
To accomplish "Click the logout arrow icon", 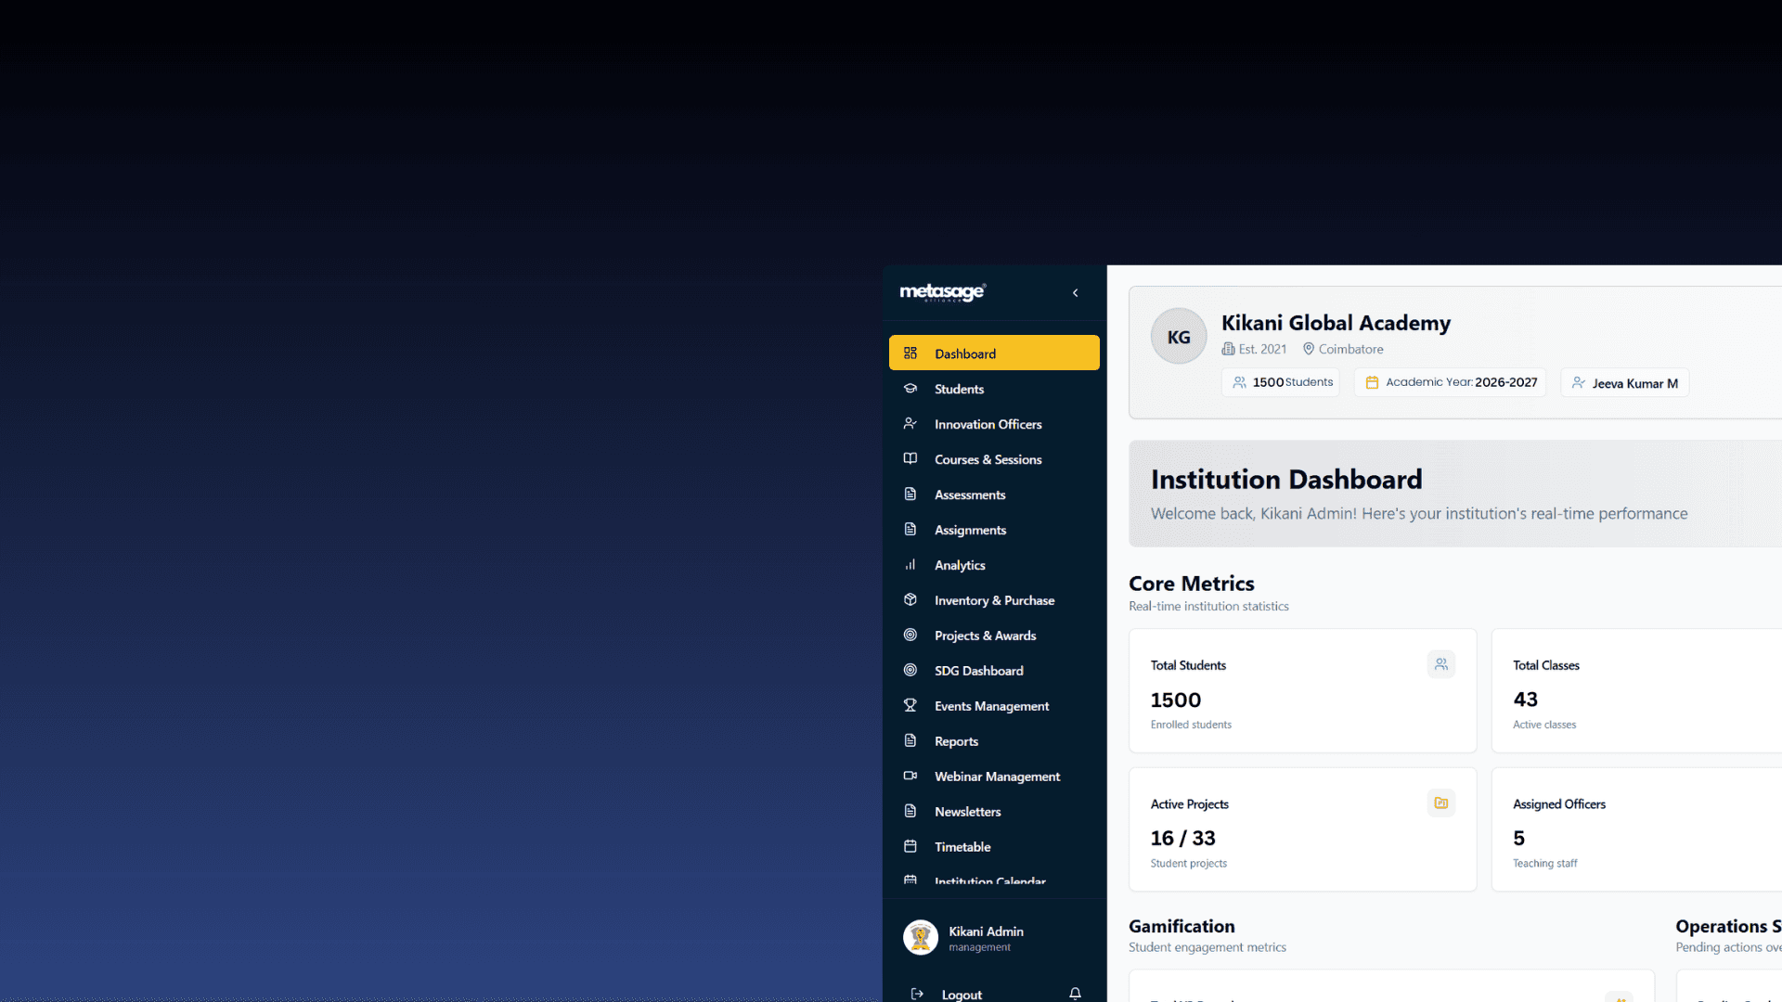I will [x=917, y=994].
